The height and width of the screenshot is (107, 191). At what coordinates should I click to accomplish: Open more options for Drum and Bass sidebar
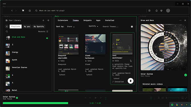click(x=180, y=20)
